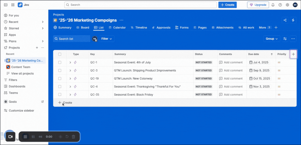Click the blue Create button

(227, 5)
